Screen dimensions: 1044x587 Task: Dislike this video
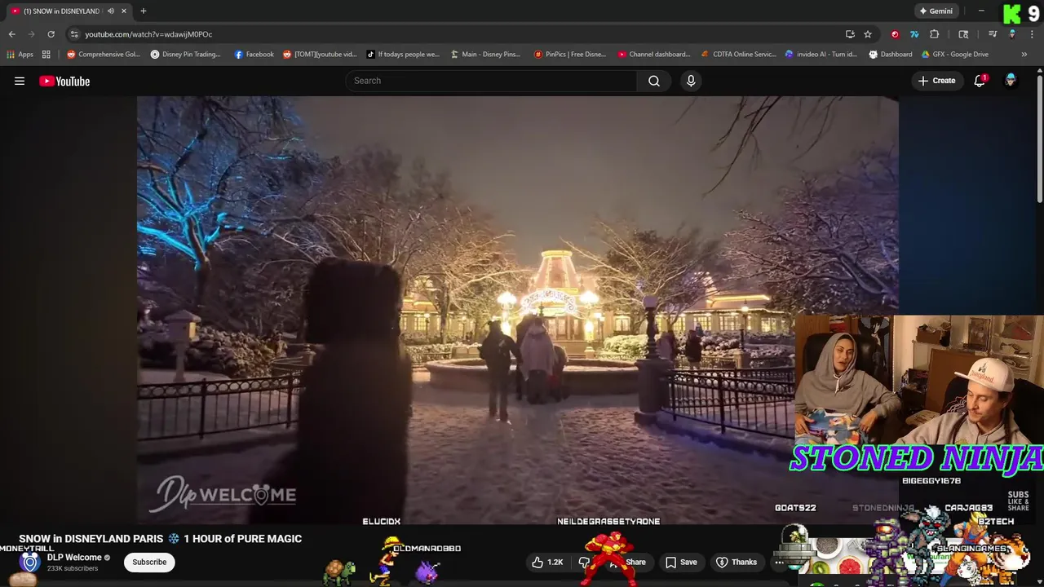click(584, 562)
